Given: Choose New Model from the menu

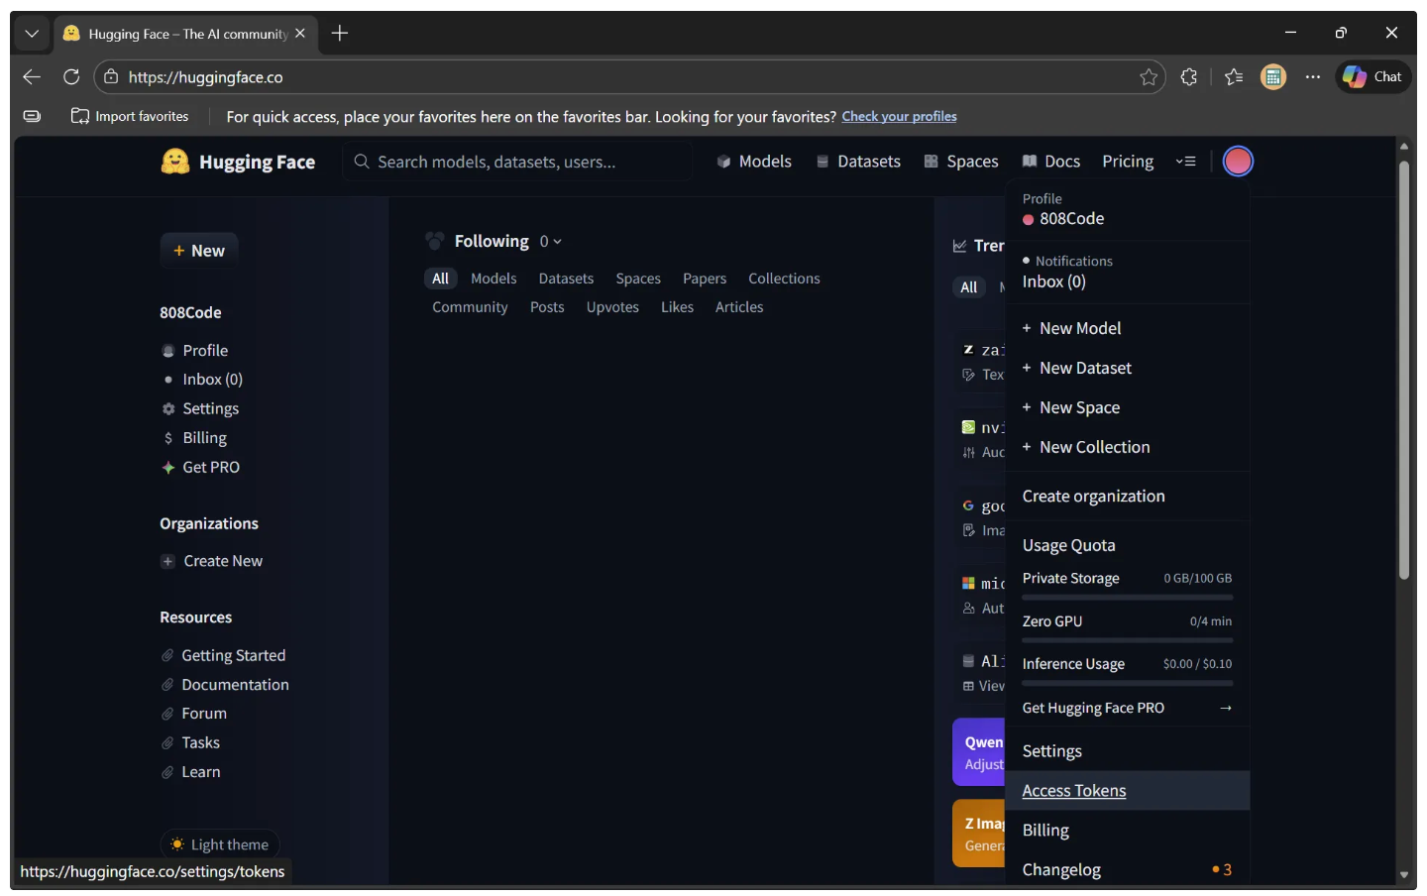Looking at the screenshot, I should pyautogui.click(x=1127, y=328).
